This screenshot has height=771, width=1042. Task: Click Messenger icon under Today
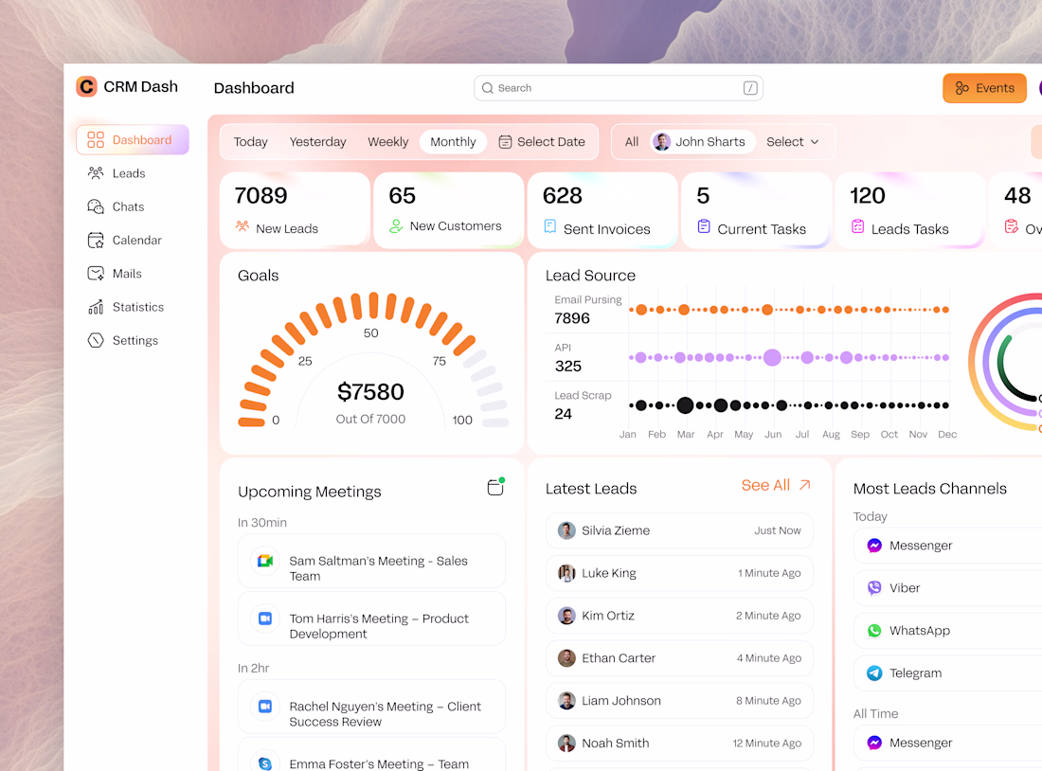coord(874,545)
